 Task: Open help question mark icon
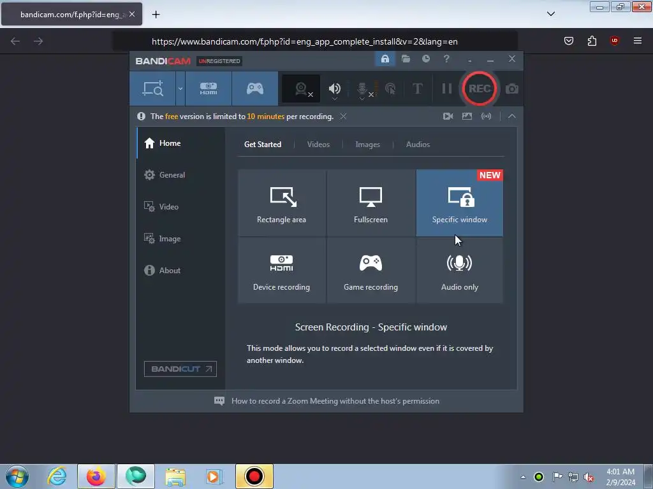pyautogui.click(x=446, y=59)
